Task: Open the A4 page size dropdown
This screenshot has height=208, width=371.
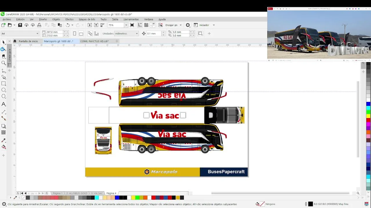Action: (x=37, y=34)
